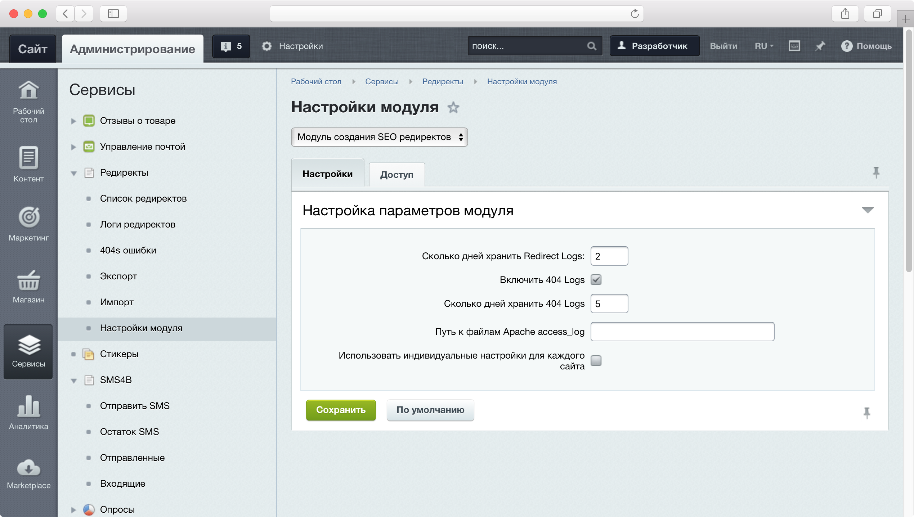Viewport: 914px width, 517px height.
Task: Click pushpin icon next to Доступ tabs
Action: point(876,172)
